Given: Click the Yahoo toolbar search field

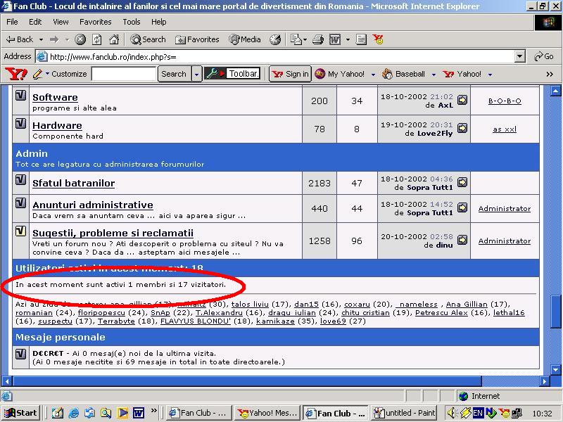Looking at the screenshot, I should pyautogui.click(x=124, y=74).
